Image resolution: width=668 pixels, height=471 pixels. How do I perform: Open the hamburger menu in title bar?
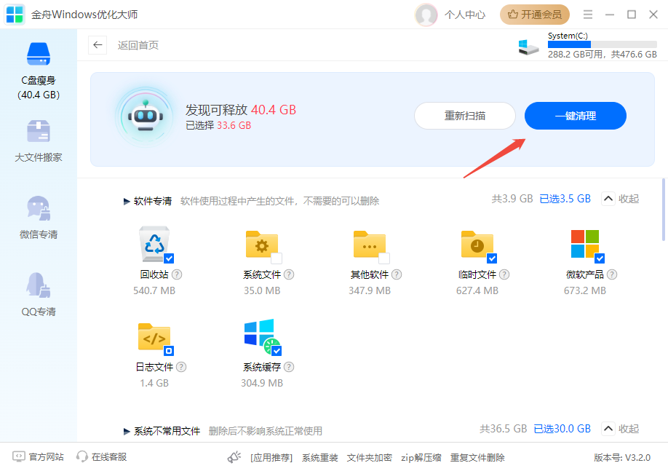[588, 15]
